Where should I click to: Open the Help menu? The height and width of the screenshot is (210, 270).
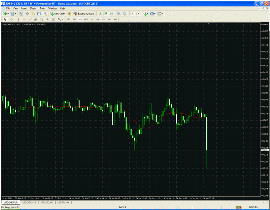(62, 8)
